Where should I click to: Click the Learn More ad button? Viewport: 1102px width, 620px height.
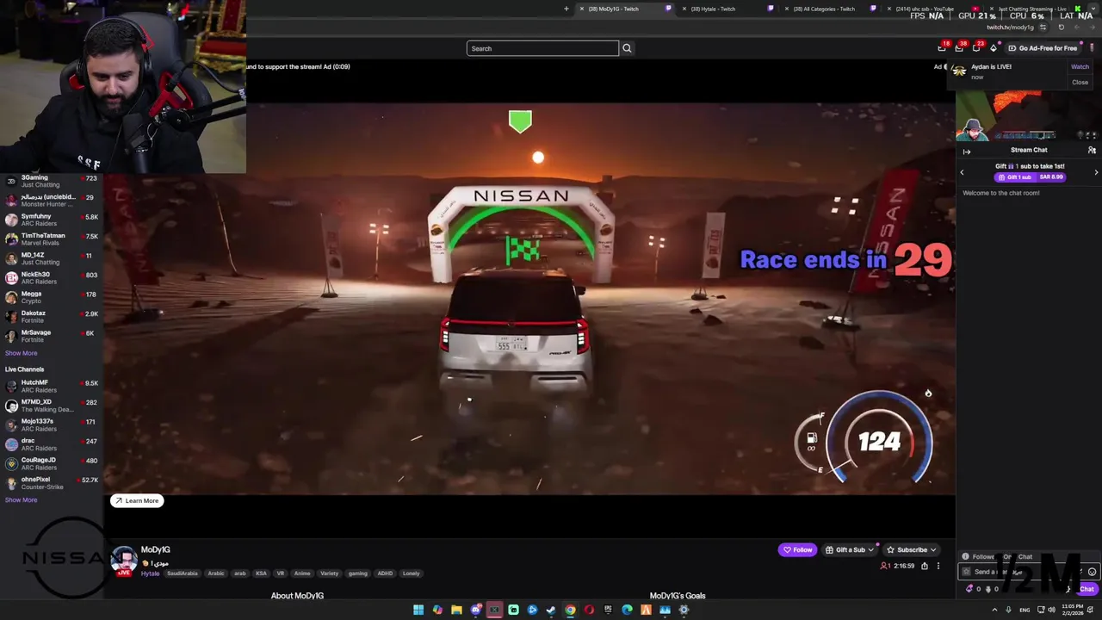pos(137,500)
